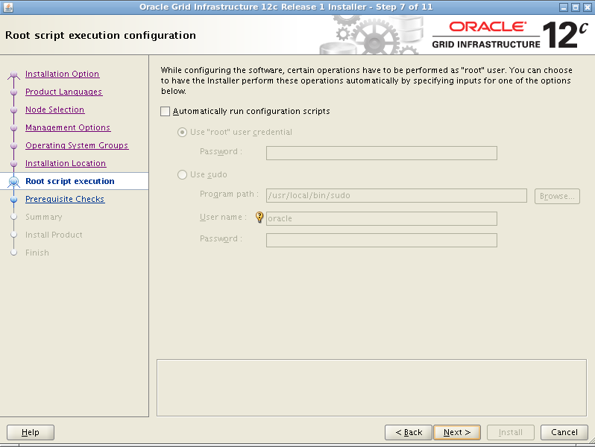595x447 pixels.
Task: Close the installer window
Action: coord(587,7)
